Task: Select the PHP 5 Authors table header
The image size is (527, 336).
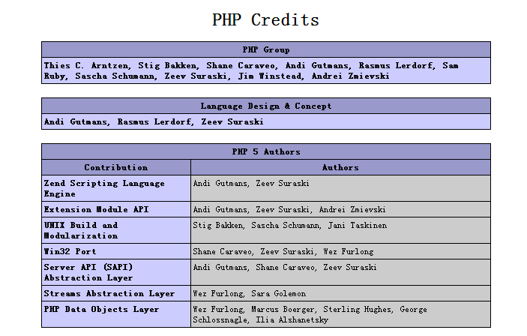Action: click(265, 151)
